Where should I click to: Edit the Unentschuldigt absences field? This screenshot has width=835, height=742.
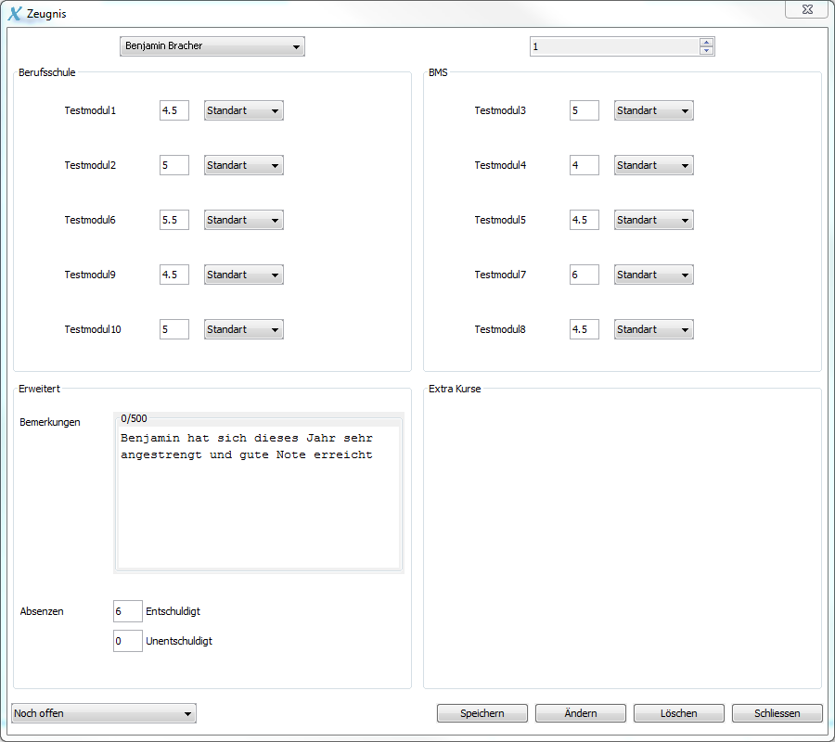point(128,641)
